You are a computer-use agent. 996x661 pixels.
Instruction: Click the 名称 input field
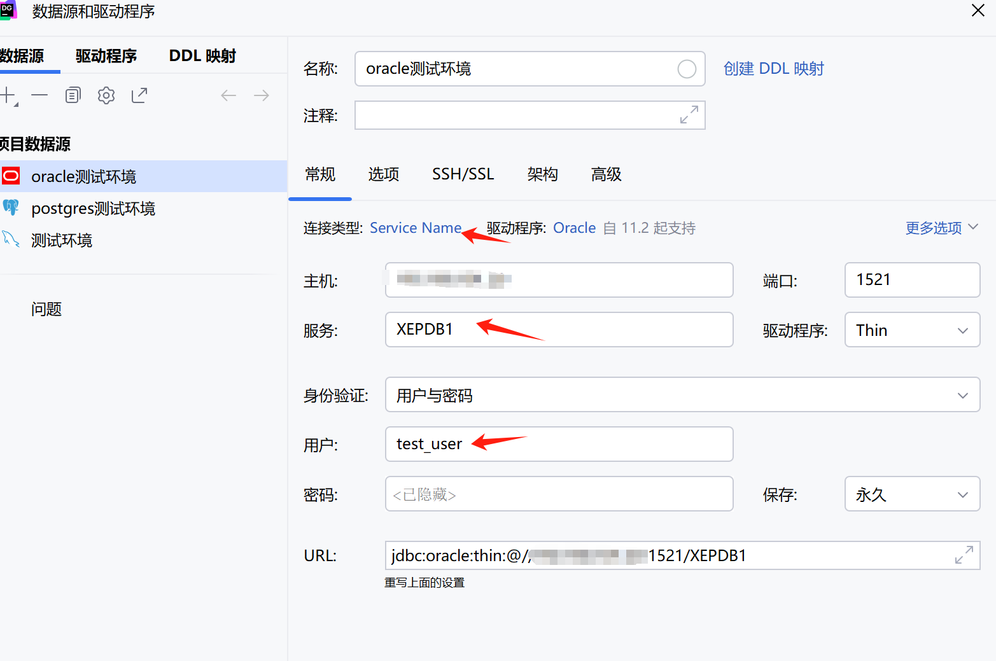click(530, 69)
